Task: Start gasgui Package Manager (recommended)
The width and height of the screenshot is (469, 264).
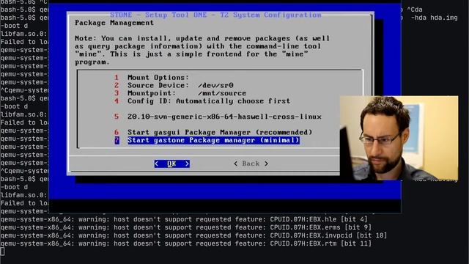Action: [213, 132]
